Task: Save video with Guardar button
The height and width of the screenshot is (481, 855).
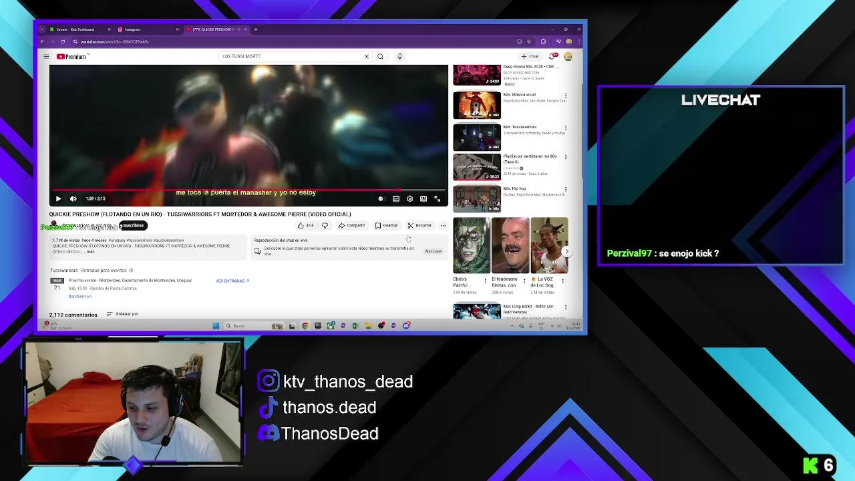Action: click(387, 225)
